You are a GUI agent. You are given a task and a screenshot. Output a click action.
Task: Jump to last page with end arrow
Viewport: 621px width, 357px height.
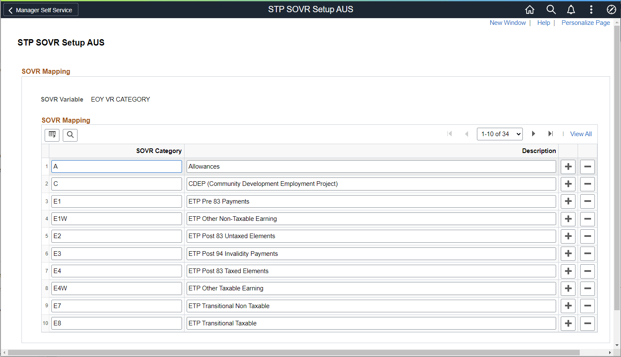551,134
